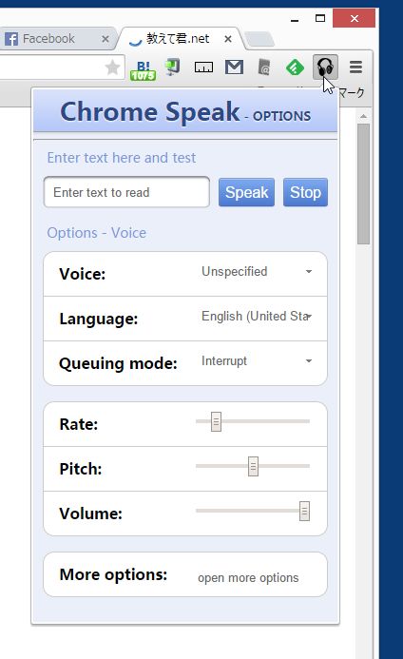This screenshot has height=659, width=403.
Task: Expand the Voice dropdown showing Unspecified
Action: 257,272
